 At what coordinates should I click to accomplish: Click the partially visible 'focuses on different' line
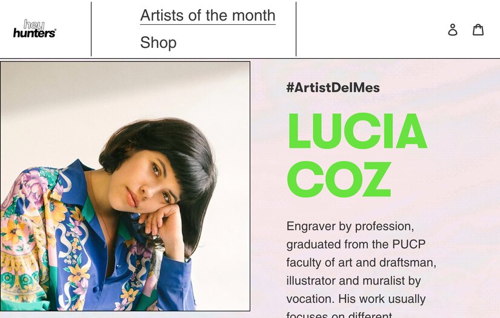(x=339, y=315)
